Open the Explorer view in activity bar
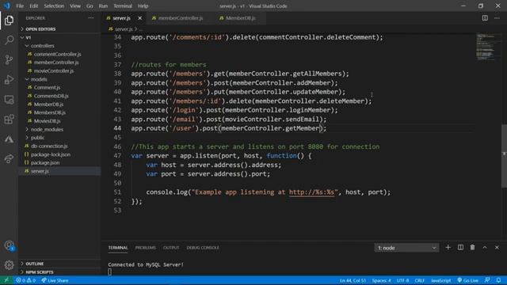The image size is (507, 285). (x=9, y=21)
